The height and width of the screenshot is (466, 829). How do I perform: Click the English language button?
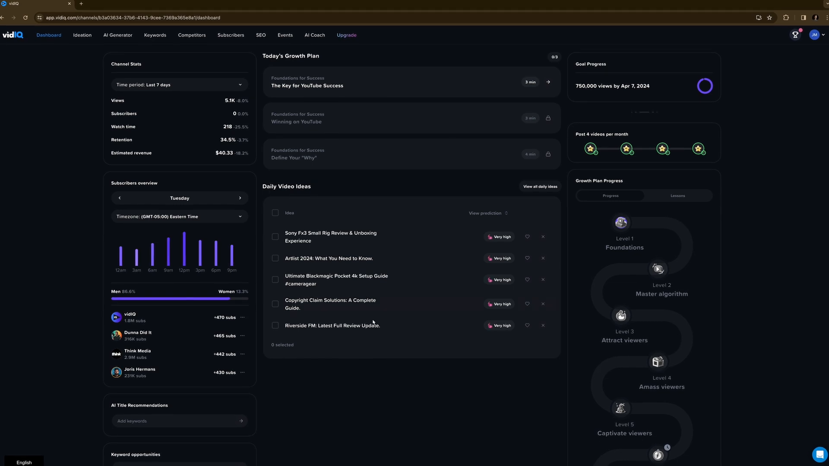[24, 462]
